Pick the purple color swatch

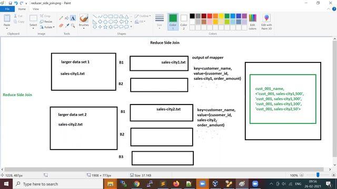244,16
